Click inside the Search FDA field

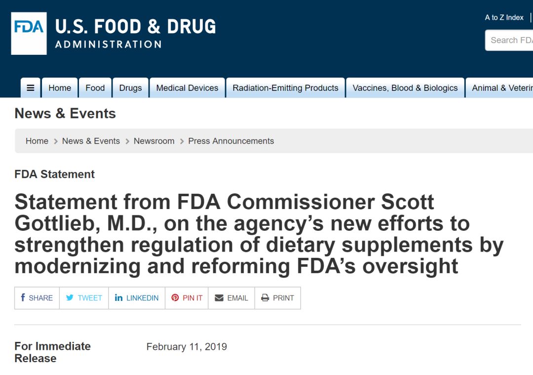511,41
